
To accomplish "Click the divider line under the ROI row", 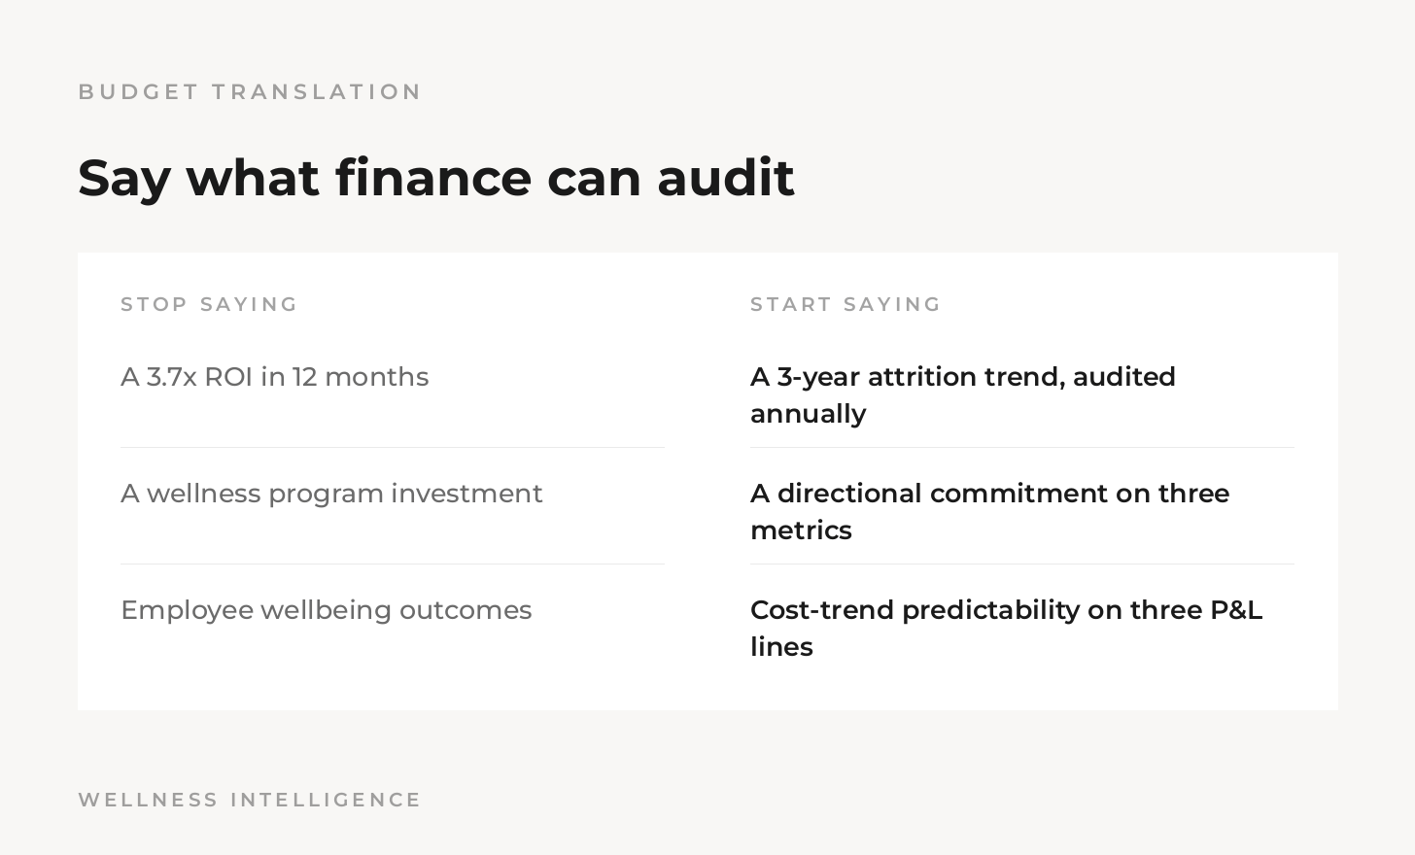I will 393,447.
